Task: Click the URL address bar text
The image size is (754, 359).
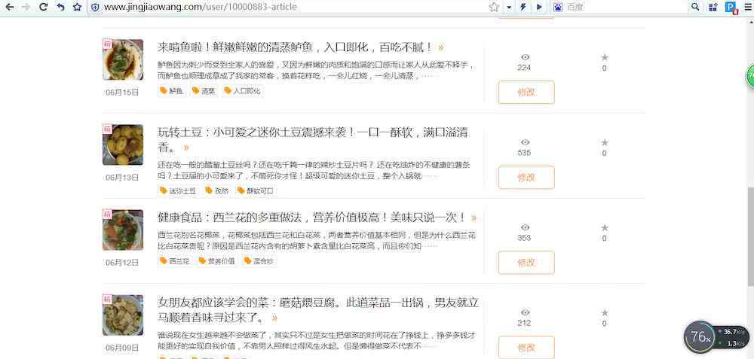Action: point(200,7)
